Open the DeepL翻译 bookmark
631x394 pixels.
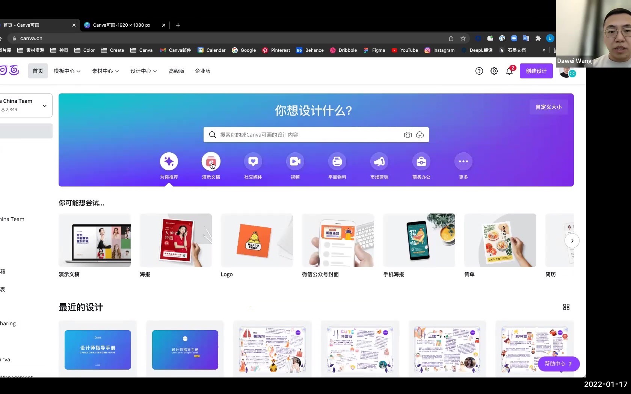[477, 50]
